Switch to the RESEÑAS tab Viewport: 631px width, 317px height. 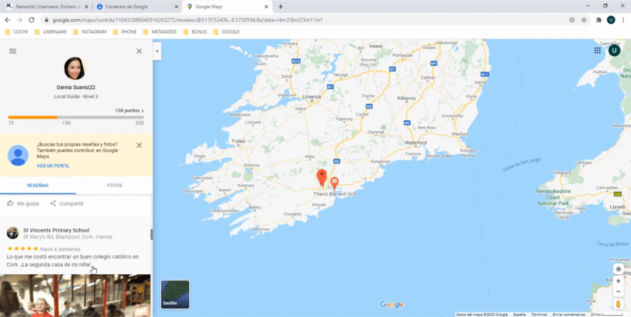click(38, 185)
